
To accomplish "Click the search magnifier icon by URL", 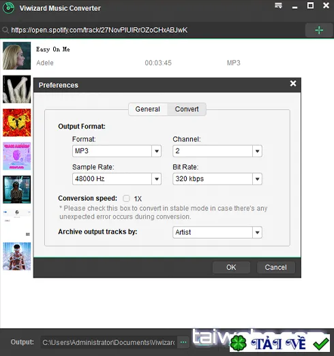I will point(5,30).
